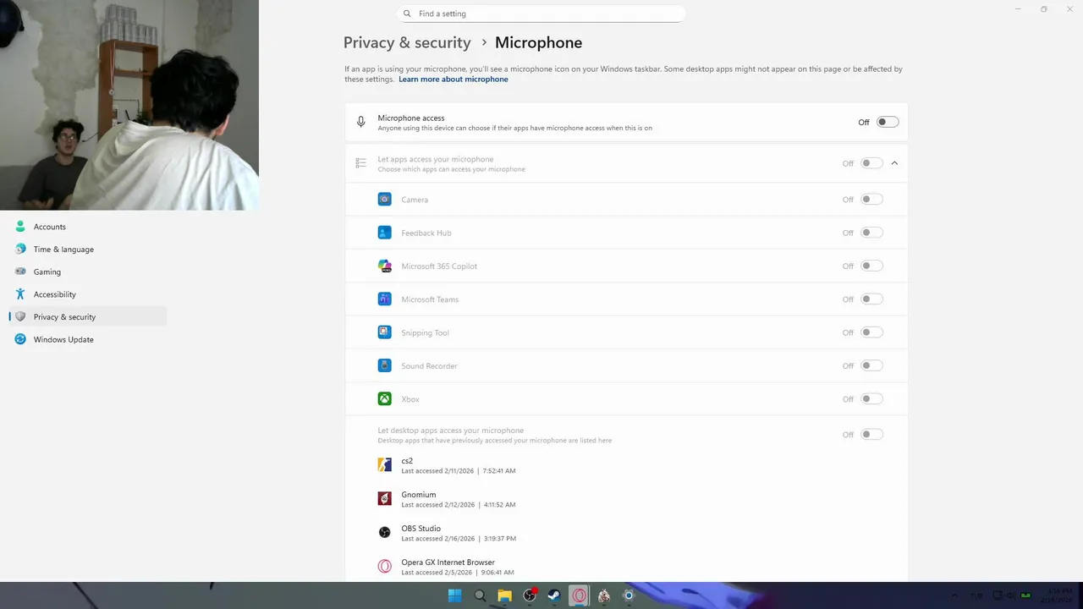Open the Settings gear in the taskbar

[x=629, y=595]
